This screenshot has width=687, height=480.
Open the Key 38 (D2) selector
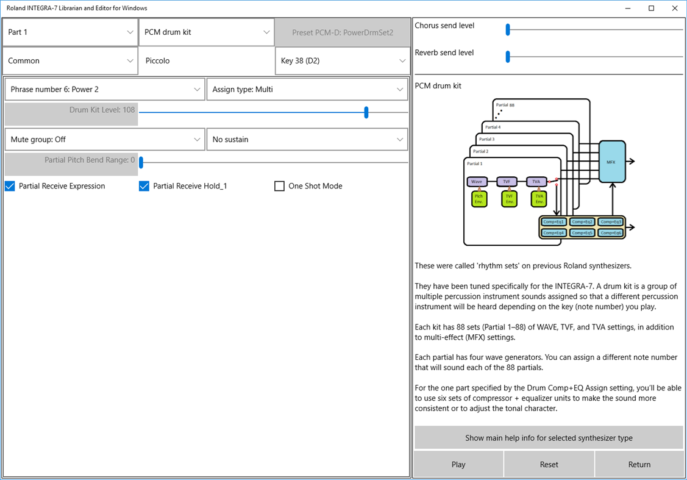[x=342, y=60]
